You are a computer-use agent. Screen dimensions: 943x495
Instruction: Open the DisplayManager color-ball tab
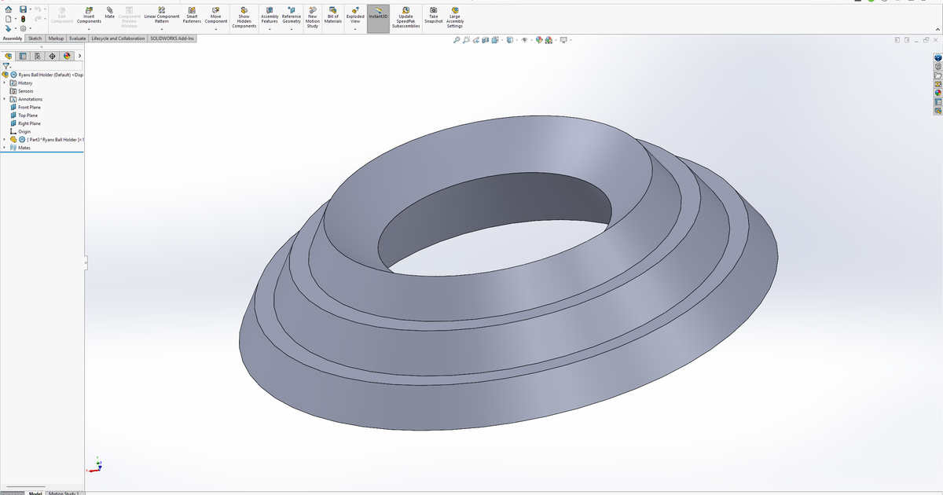[x=68, y=56]
